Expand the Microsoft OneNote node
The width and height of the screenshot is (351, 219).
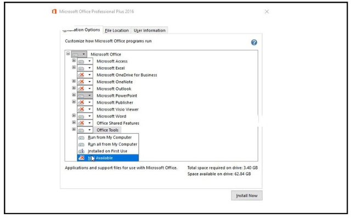coord(73,81)
